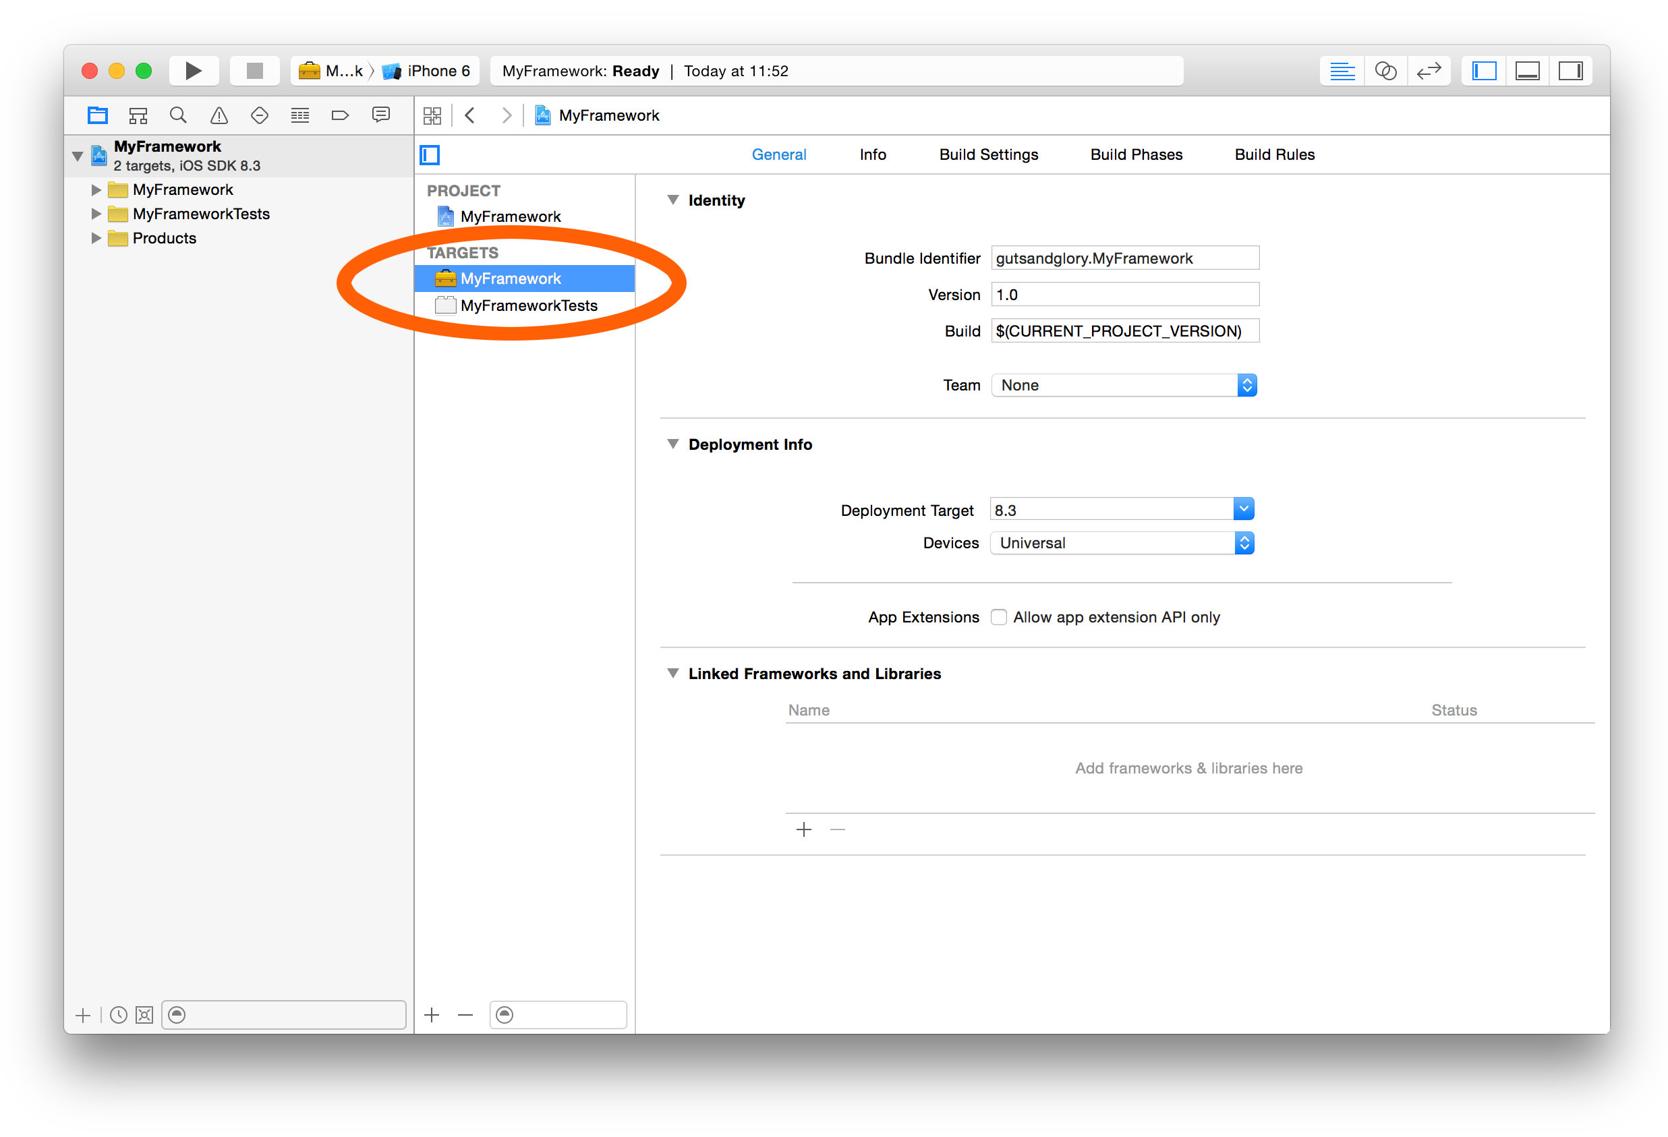This screenshot has width=1668, height=1137.
Task: Open the Issue navigator warning icon
Action: 219,115
